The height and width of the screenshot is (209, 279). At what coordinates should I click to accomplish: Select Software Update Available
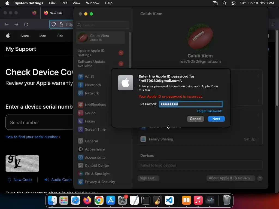click(x=101, y=64)
